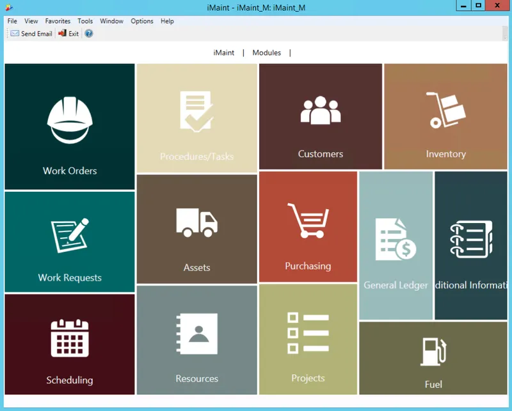512x411 pixels.
Task: Open the General Ledger dollar document tile
Action: pyautogui.click(x=396, y=245)
